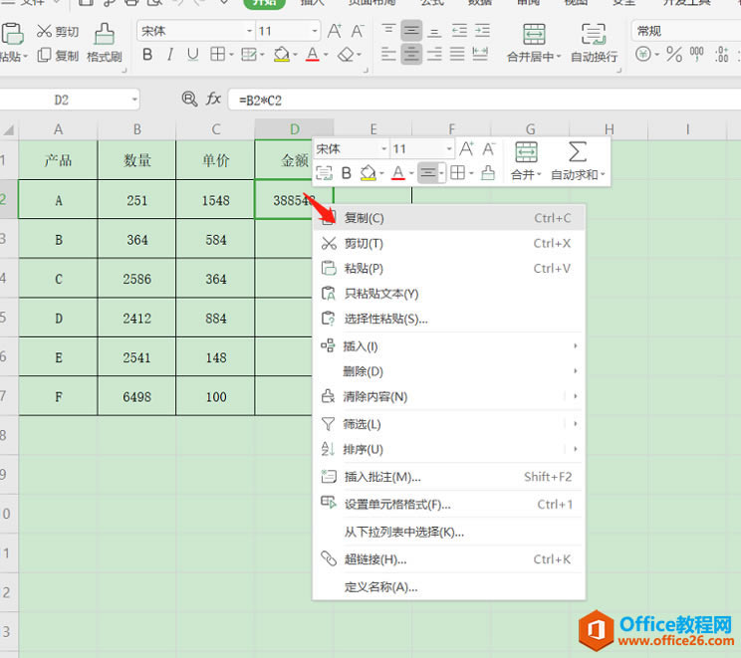Open the ribbon font name 宋体 dropdown
The height and width of the screenshot is (658, 741).
tap(250, 31)
